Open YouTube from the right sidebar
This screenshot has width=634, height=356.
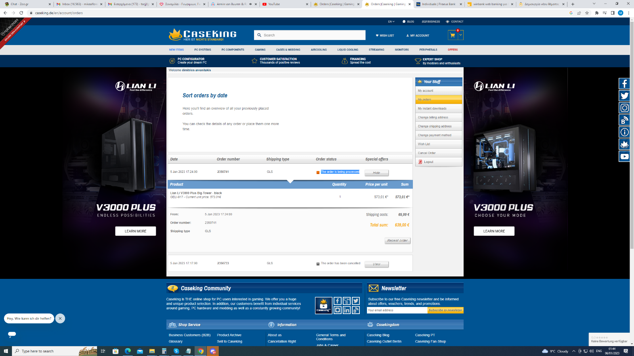coord(624,157)
